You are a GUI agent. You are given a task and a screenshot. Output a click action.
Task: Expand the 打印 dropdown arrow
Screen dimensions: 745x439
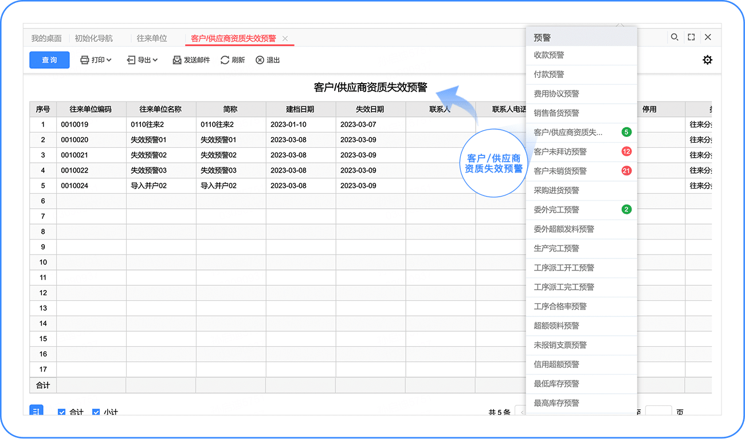tap(109, 60)
